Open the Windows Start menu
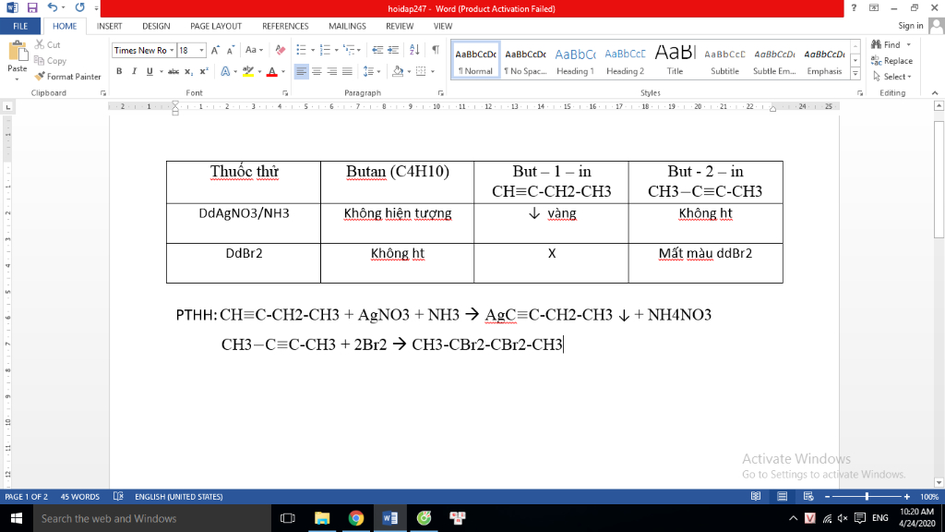The height and width of the screenshot is (532, 945). 17,518
